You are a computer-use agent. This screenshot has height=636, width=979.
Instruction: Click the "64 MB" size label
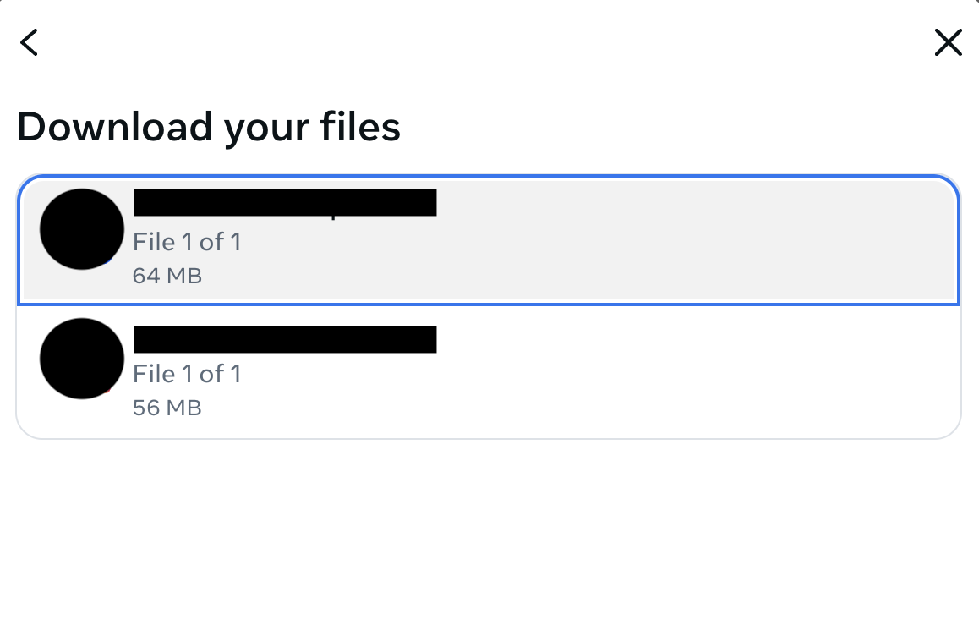(x=167, y=276)
